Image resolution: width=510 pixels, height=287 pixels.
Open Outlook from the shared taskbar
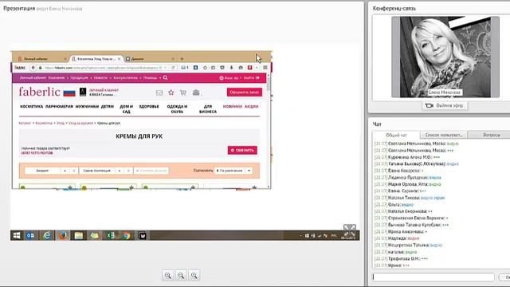pyautogui.click(x=30, y=235)
